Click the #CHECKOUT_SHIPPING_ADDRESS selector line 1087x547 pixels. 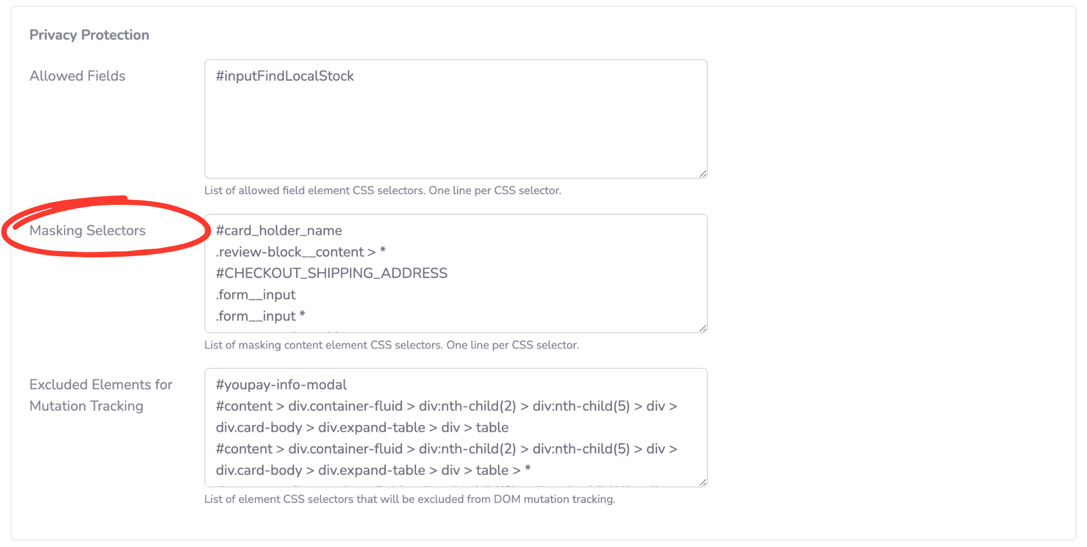(x=331, y=273)
